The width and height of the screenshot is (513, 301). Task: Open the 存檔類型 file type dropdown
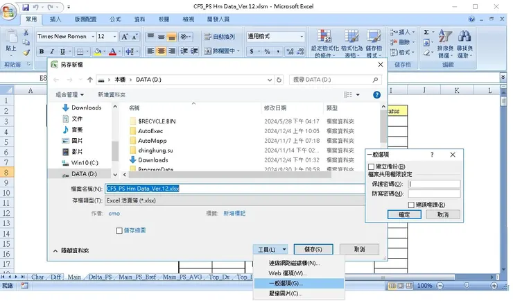point(235,200)
